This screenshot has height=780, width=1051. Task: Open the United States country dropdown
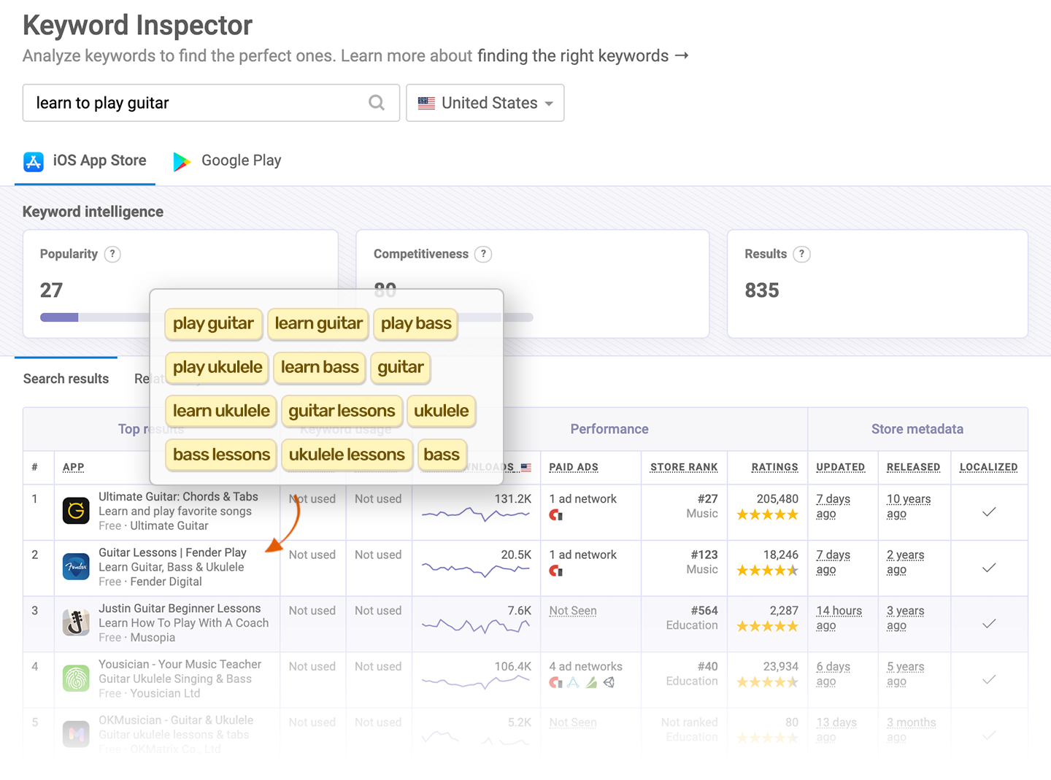click(x=485, y=103)
